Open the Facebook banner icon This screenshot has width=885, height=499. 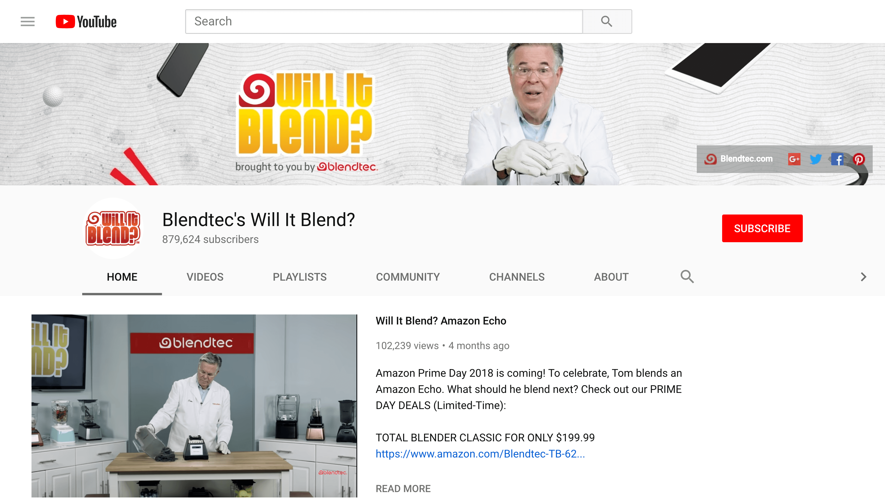837,159
